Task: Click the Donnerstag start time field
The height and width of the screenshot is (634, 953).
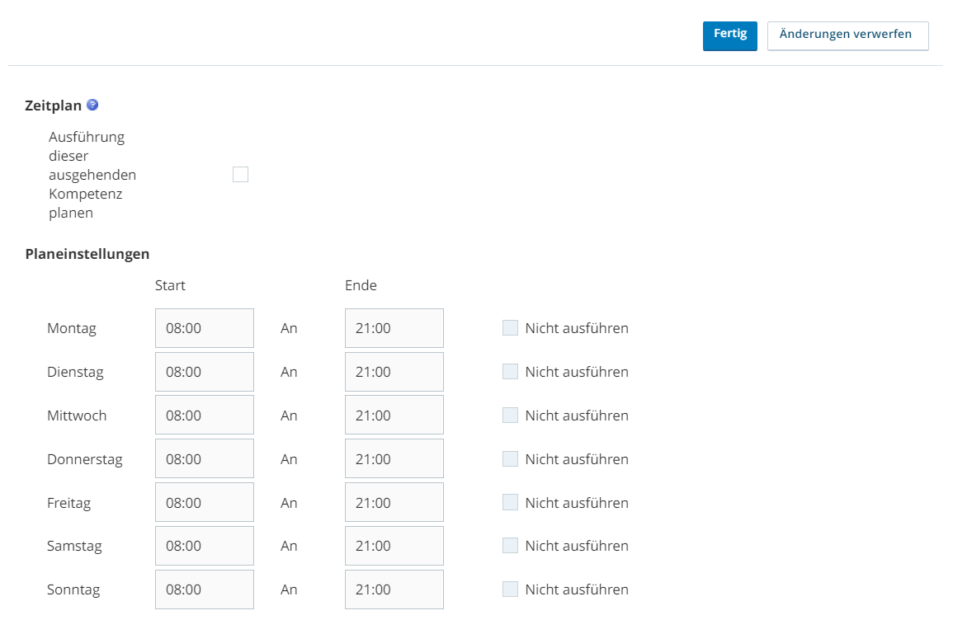Action: pos(205,459)
